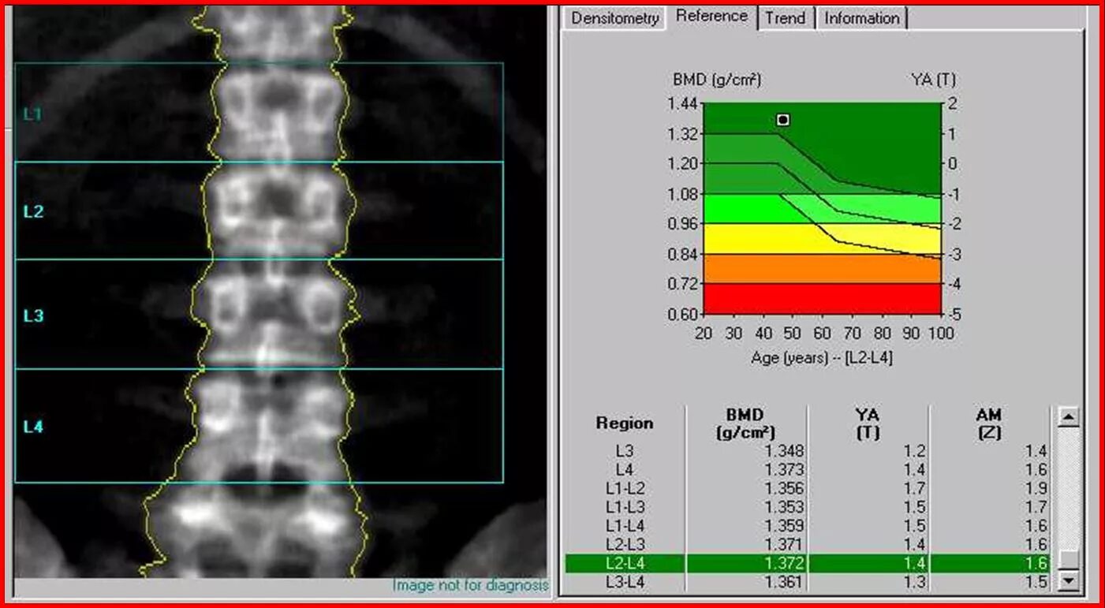This screenshot has height=608, width=1105.
Task: Click the YA (T) chart axis title
Action: point(933,79)
